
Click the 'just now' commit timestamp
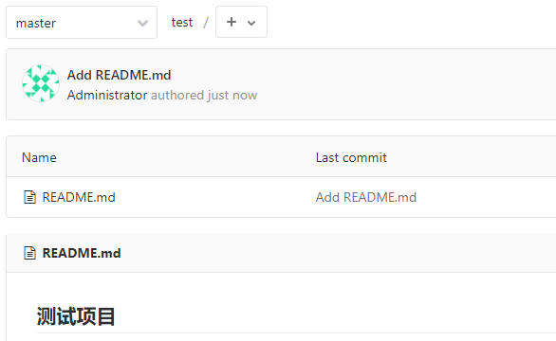point(232,95)
